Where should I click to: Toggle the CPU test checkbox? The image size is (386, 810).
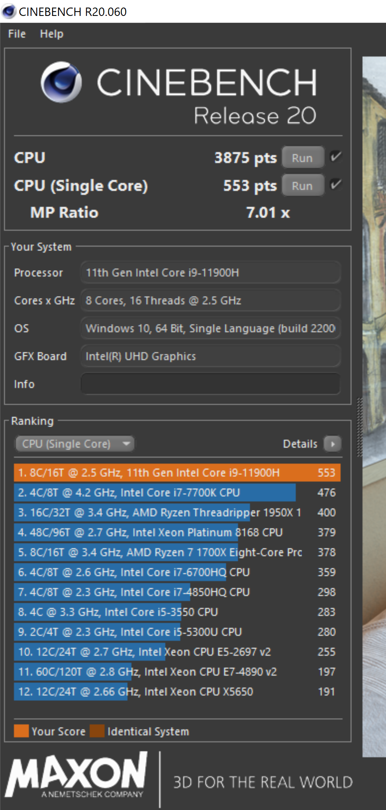(336, 156)
